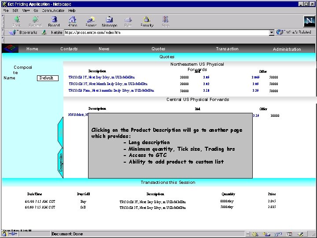Click the Netscape N logo icon
The width and height of the screenshot is (317, 238).
309,21
